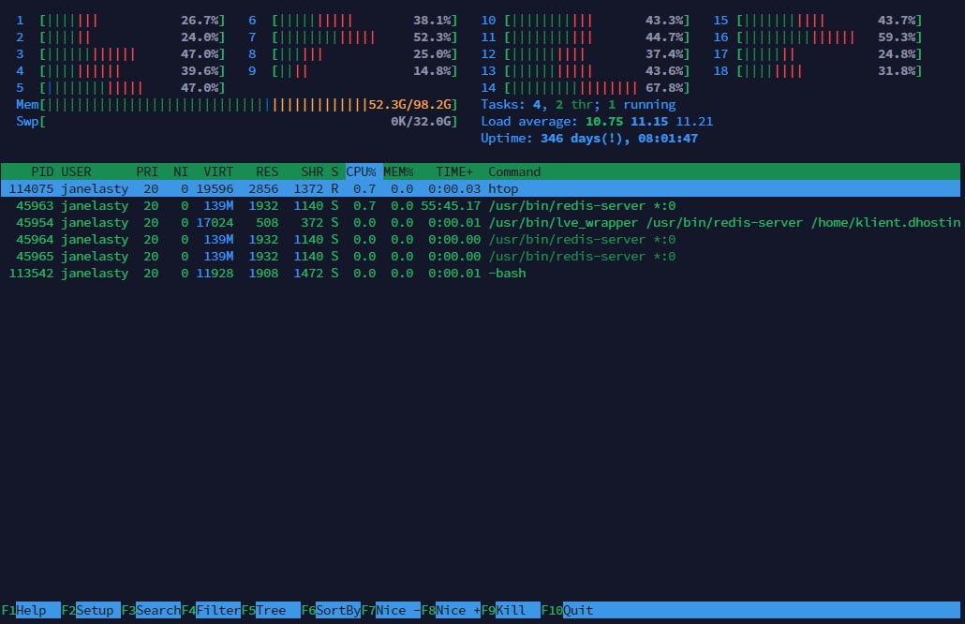Screen dimensions: 965x624
Task: Click CPU 18 meter at 31.8%
Action: [x=818, y=71]
